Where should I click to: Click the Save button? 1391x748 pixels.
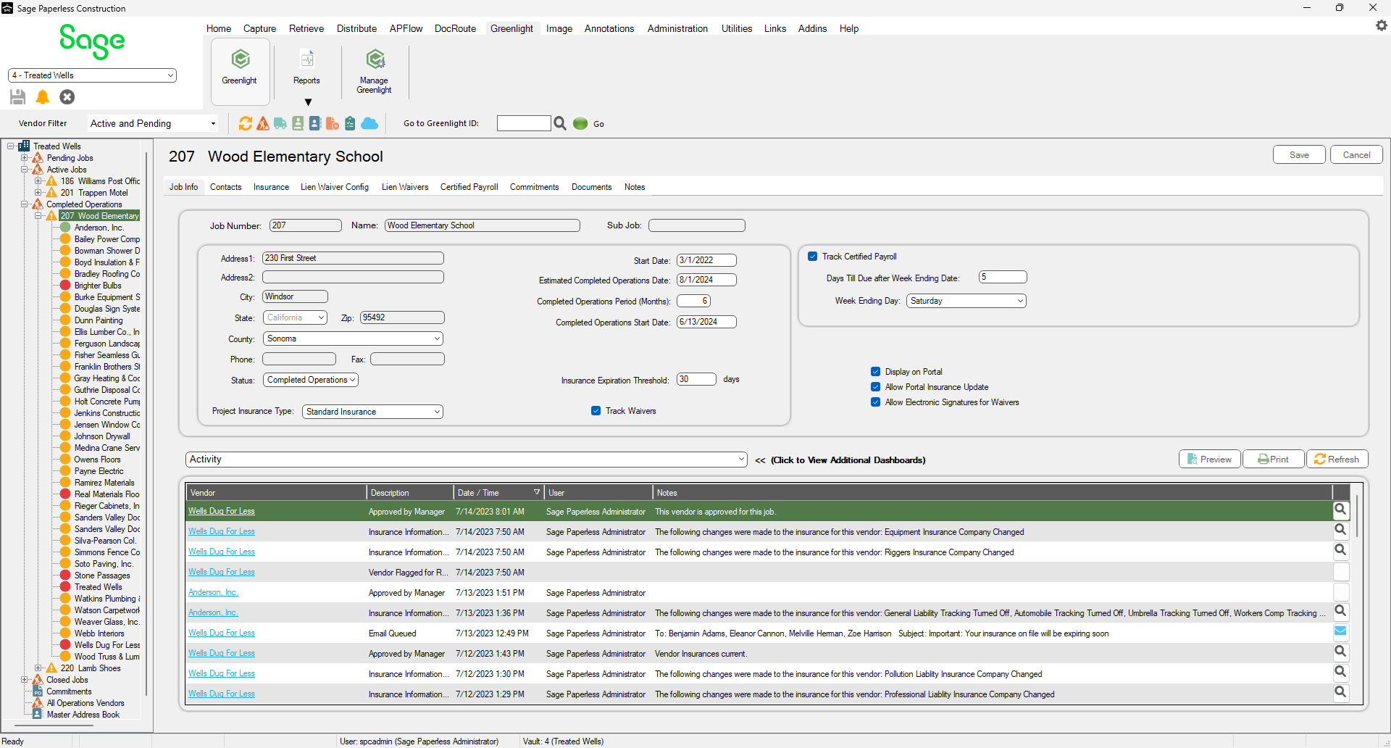click(x=1299, y=154)
